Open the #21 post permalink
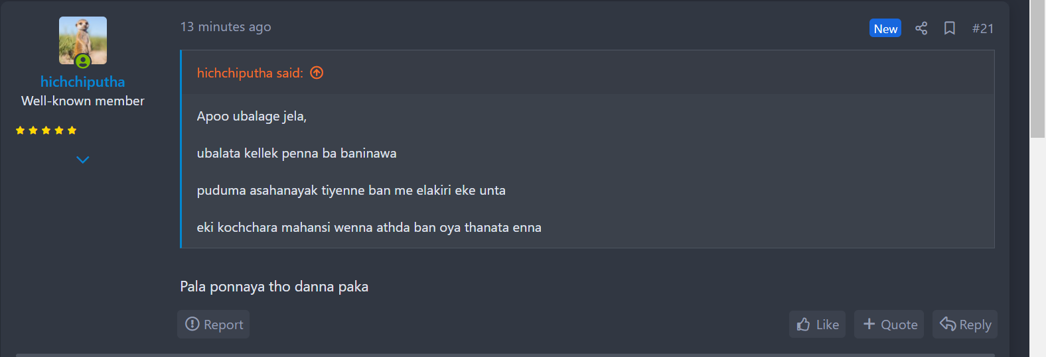The image size is (1046, 357). [x=983, y=28]
